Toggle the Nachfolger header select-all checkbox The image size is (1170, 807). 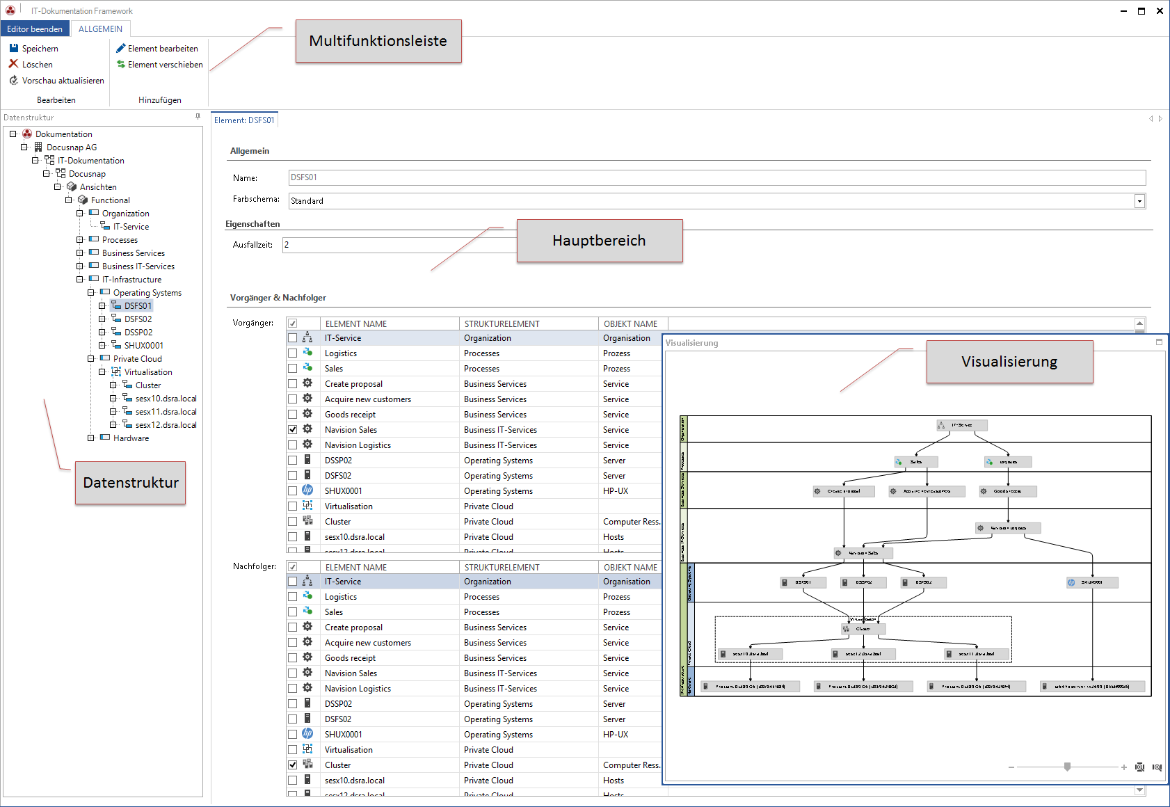293,567
